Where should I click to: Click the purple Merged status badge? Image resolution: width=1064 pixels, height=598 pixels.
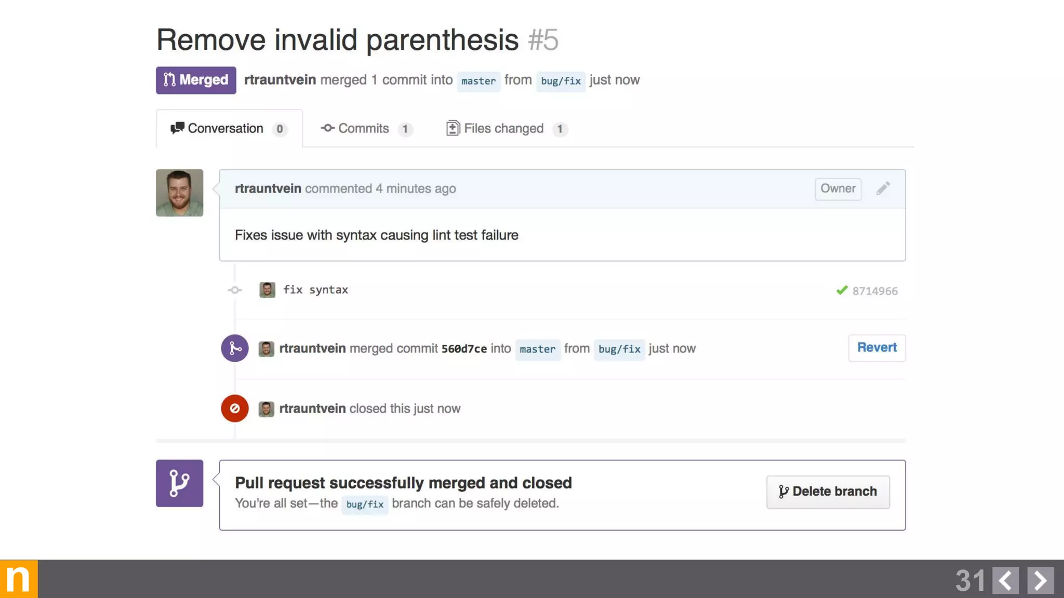pyautogui.click(x=196, y=80)
